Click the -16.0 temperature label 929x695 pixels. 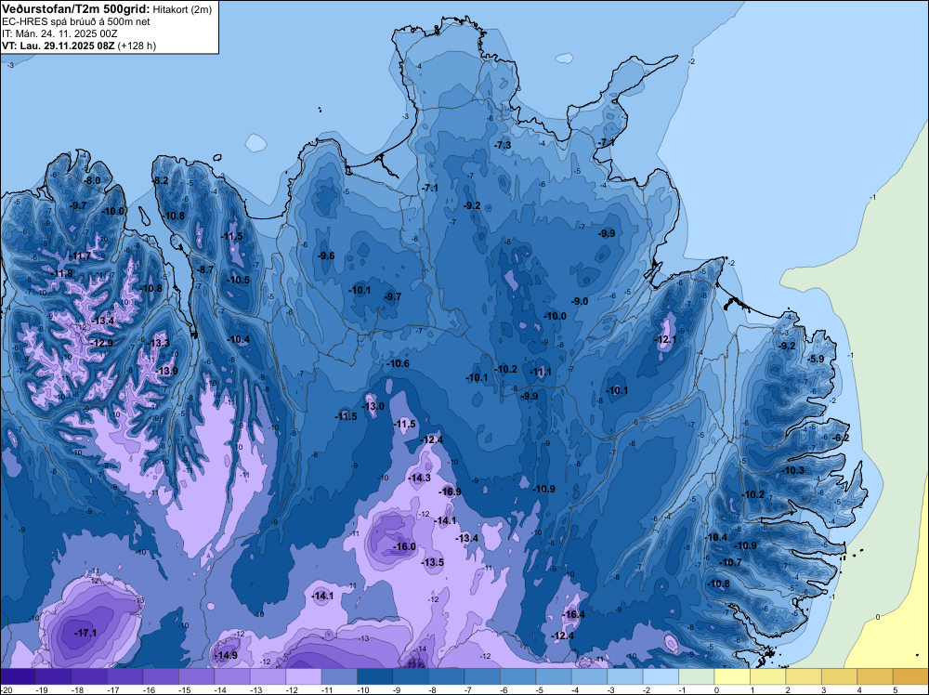(x=405, y=546)
